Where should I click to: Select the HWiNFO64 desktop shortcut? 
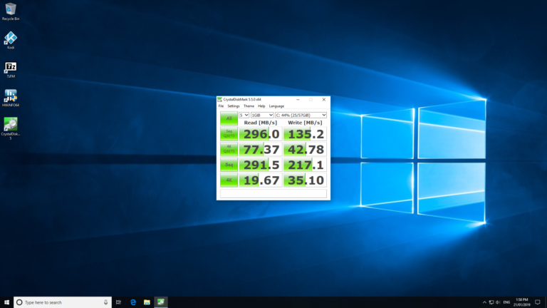[11, 98]
